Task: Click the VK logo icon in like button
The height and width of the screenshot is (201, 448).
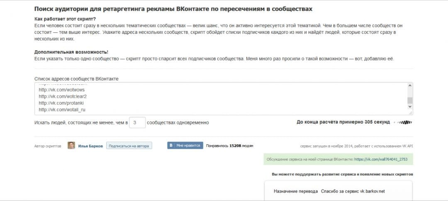Action: tap(171, 146)
